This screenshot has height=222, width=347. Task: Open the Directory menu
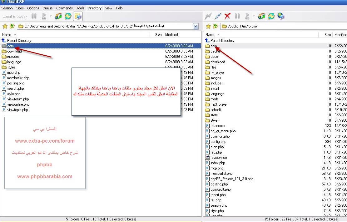click(x=95, y=8)
